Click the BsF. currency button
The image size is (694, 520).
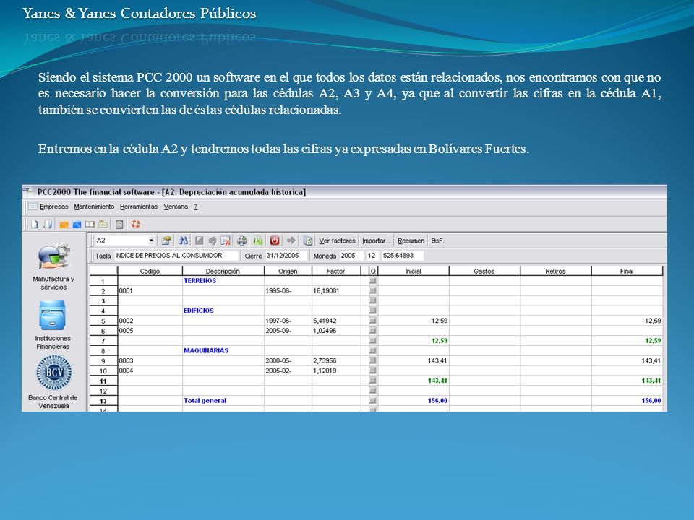click(x=438, y=240)
